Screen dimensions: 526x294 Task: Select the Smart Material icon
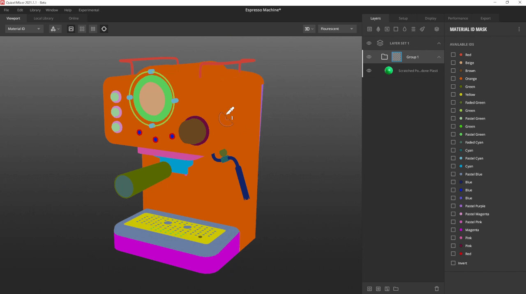click(x=387, y=29)
